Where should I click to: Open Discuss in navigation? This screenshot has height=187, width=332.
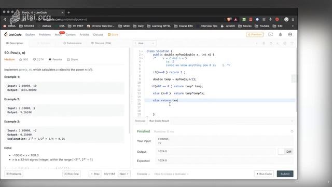pos(98,35)
